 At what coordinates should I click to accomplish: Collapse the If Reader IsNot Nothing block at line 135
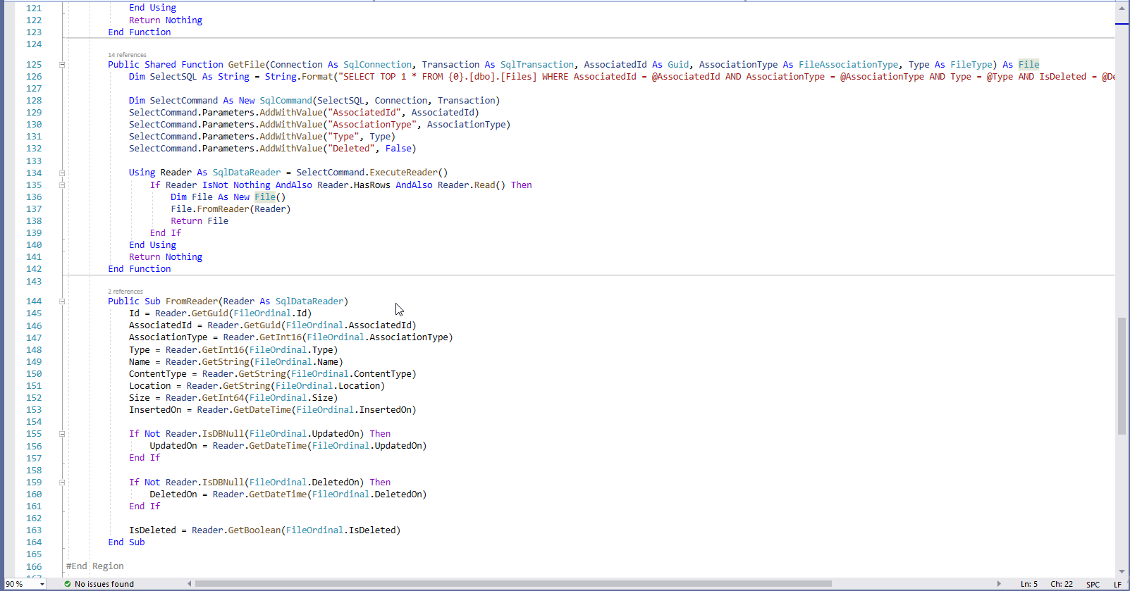click(62, 185)
